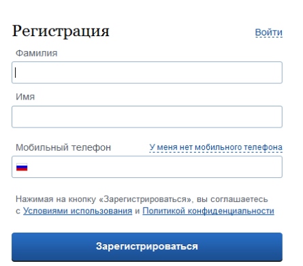The width and height of the screenshot is (303, 266).
Task: Open the Войти login link
Action: (269, 32)
